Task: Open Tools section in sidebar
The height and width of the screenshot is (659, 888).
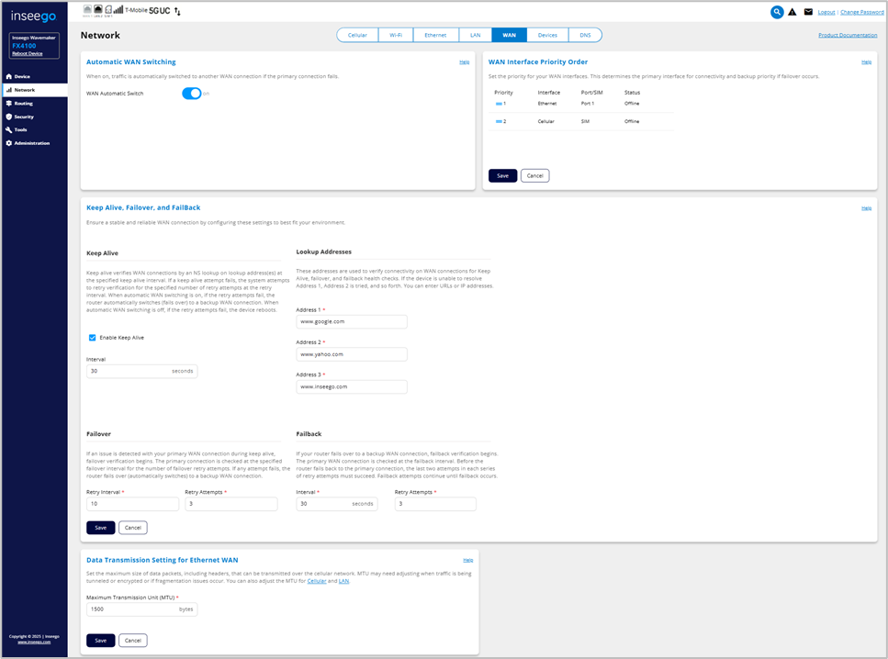Action: coord(21,129)
